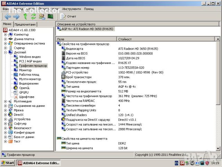Viewport: 222px width, 167px height.
Task: Collapse the Дисплей tree node
Action: click(6, 52)
